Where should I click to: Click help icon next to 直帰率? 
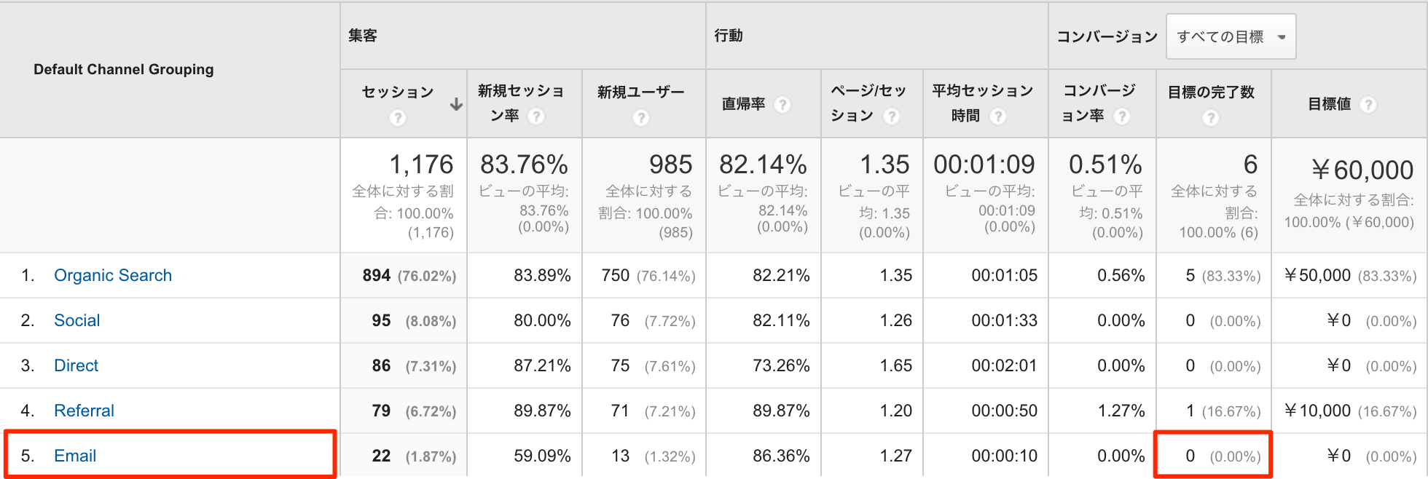point(782,105)
